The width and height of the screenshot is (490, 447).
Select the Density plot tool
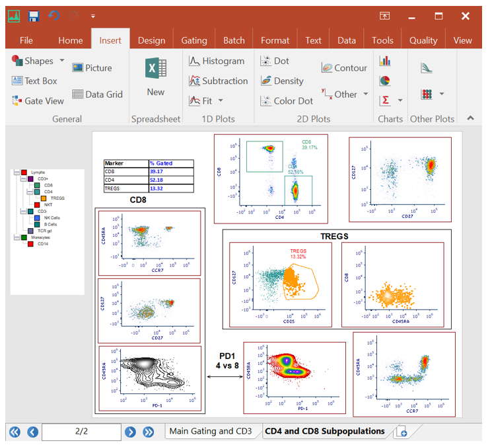(x=282, y=81)
